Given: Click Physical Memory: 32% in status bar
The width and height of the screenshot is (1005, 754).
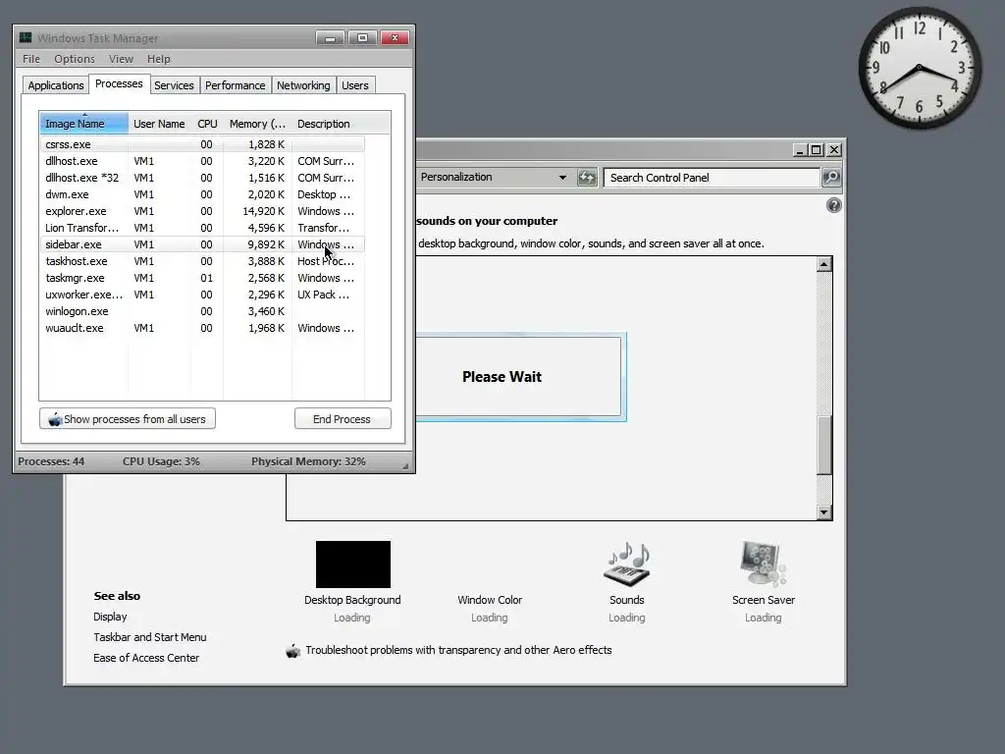Looking at the screenshot, I should point(308,461).
